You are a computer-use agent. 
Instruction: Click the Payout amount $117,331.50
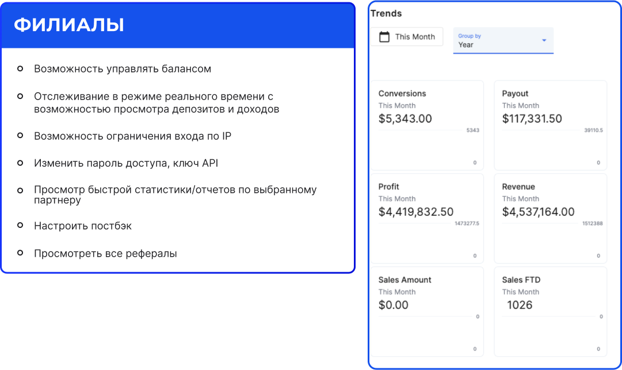[x=532, y=119]
